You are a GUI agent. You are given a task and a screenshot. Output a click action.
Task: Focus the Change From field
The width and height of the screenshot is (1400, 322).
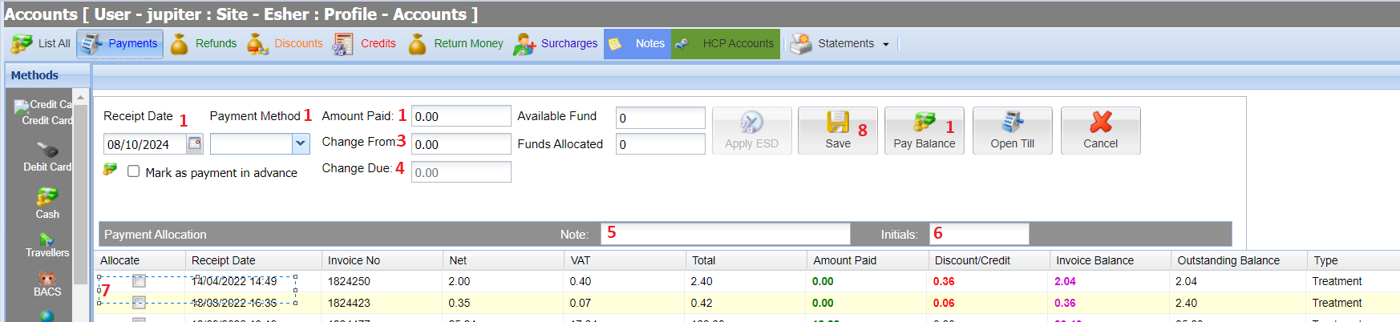pos(461,144)
